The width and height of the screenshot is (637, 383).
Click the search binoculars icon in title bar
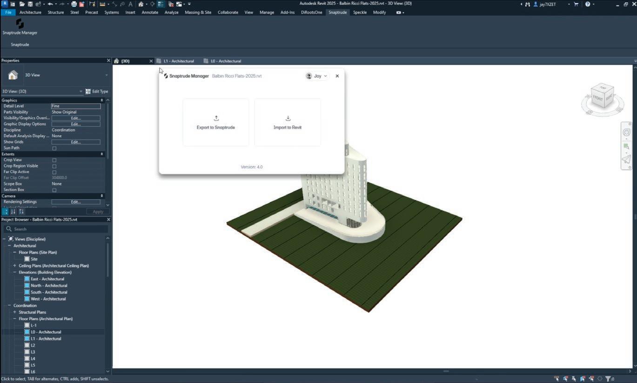(x=527, y=4)
